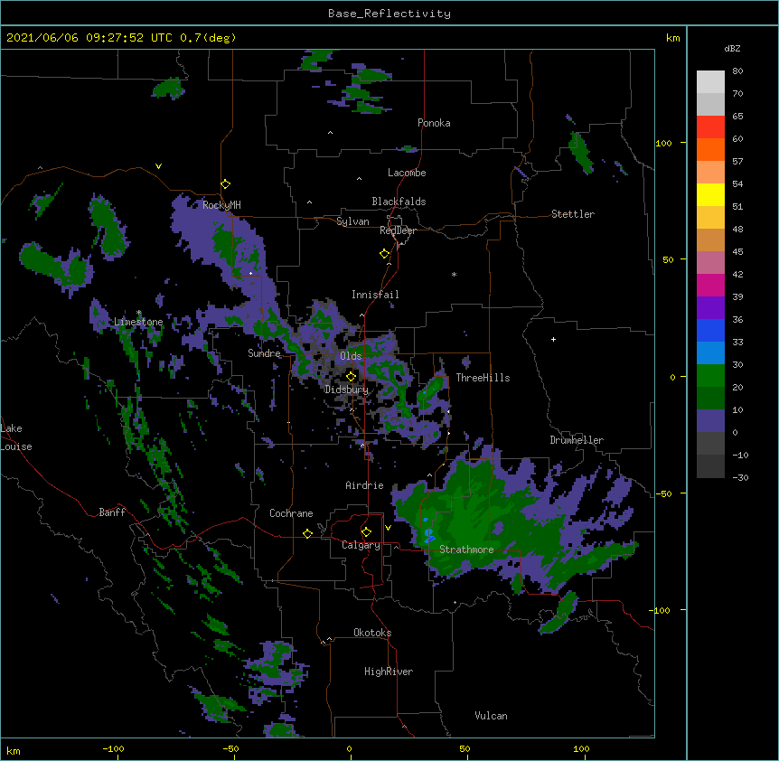The width and height of the screenshot is (779, 761).
Task: Click the Sylvan label
Action: [352, 221]
